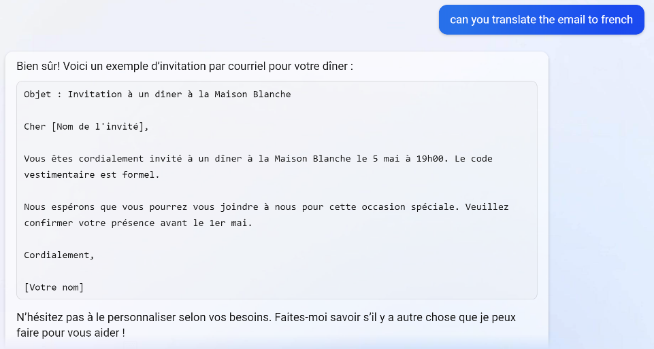Click the "vestimentaire est formel." line
654x349 pixels.
point(91,174)
